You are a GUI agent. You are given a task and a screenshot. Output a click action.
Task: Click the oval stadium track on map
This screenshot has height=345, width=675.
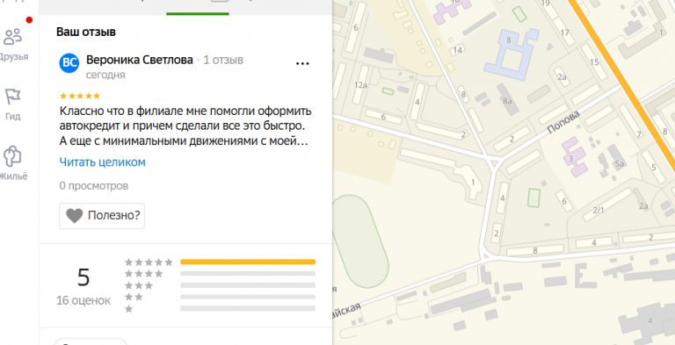pos(360,241)
